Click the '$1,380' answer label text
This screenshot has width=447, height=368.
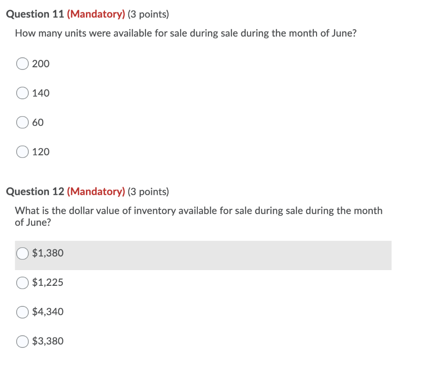click(48, 253)
